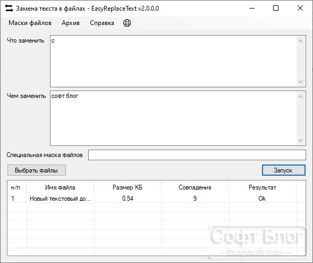Click up arrow of Чем заменить scrollbar
Viewport: 313px width, 263px height.
pos(301,96)
